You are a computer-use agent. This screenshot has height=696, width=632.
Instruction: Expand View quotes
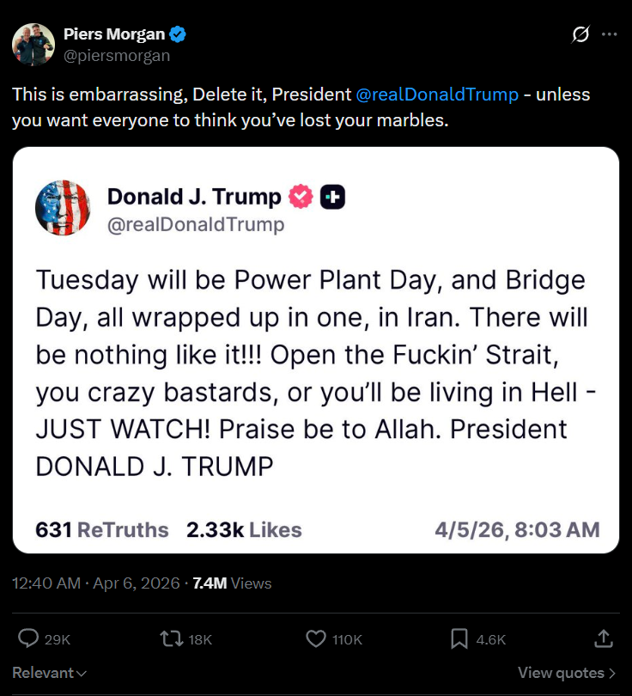click(x=565, y=673)
